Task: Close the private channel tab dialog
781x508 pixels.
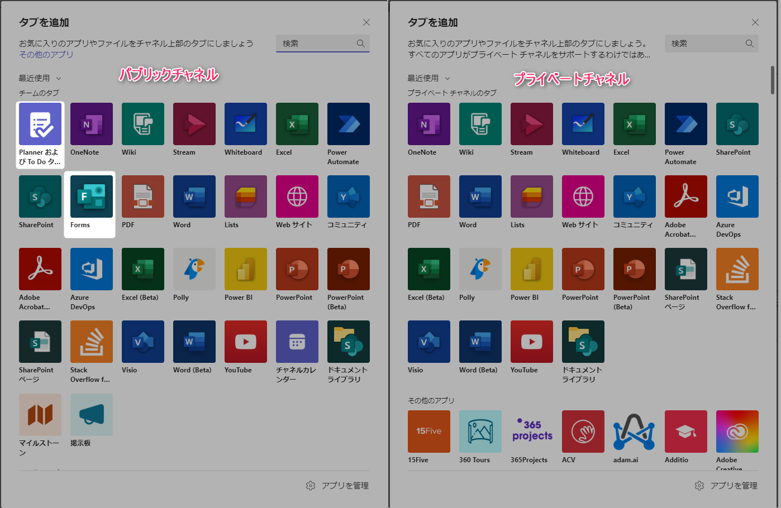Action: tap(755, 22)
